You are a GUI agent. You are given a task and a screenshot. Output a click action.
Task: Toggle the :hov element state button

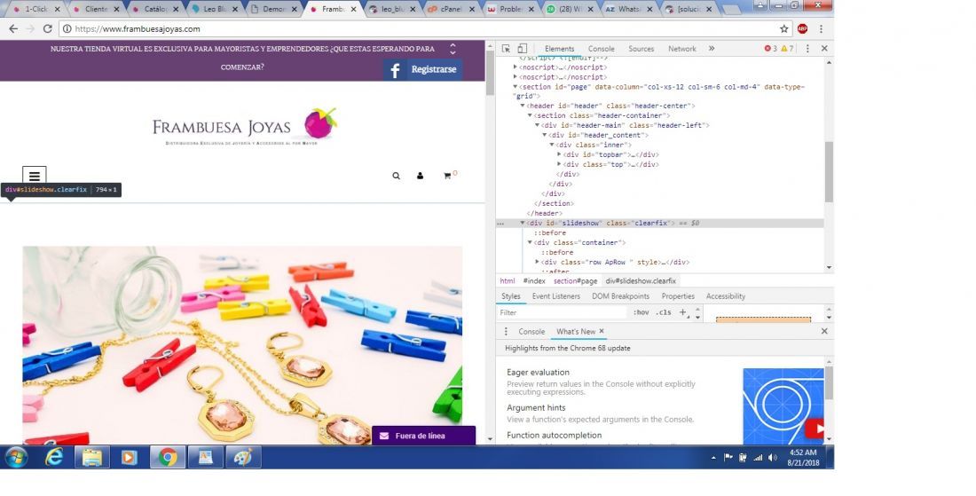[x=641, y=312]
